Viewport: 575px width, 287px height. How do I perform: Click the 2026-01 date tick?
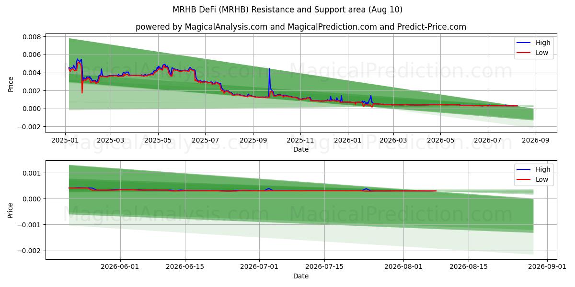click(x=347, y=141)
